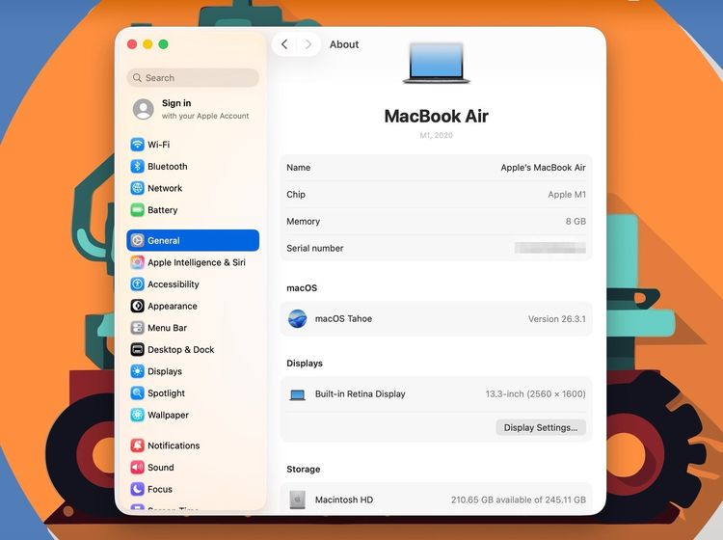Click the green Battery icon
723x540 pixels.
coord(138,210)
